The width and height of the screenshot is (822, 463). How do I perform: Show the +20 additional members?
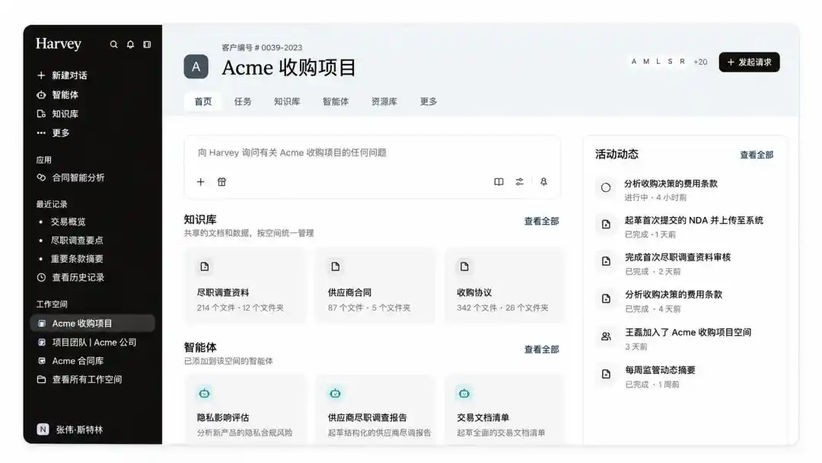tap(700, 62)
